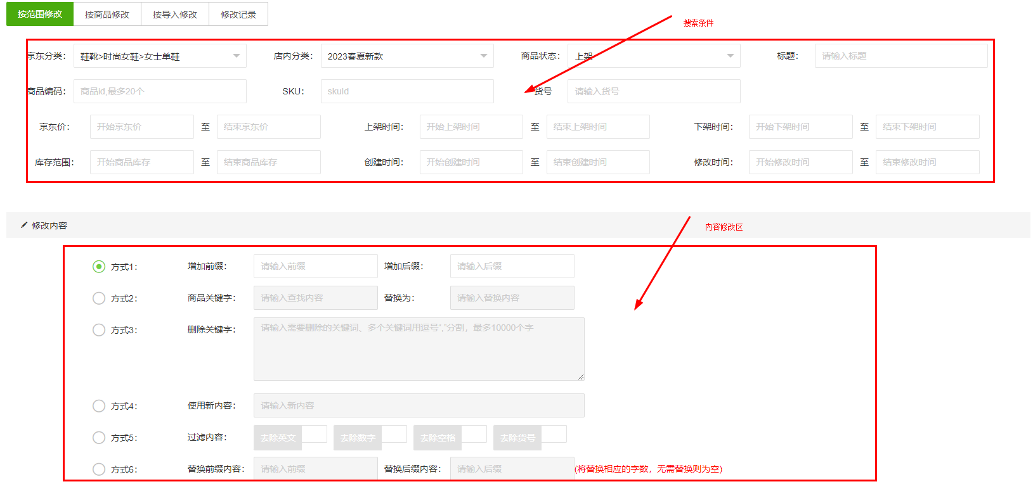Choose the 方式3 delete keyword option

(x=99, y=330)
